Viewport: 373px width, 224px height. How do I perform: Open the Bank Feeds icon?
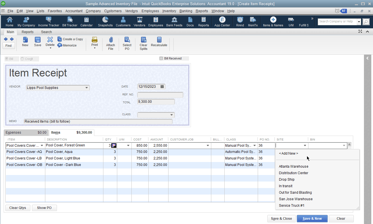pyautogui.click(x=174, y=22)
